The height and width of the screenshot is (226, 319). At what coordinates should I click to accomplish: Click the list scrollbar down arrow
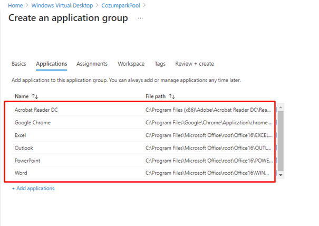(281, 175)
